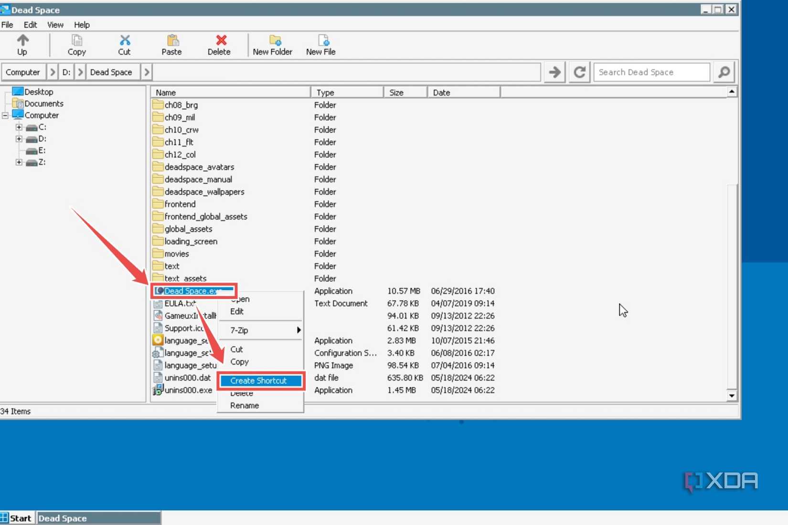Click the scroll down arrow
This screenshot has width=788, height=525.
[732, 396]
